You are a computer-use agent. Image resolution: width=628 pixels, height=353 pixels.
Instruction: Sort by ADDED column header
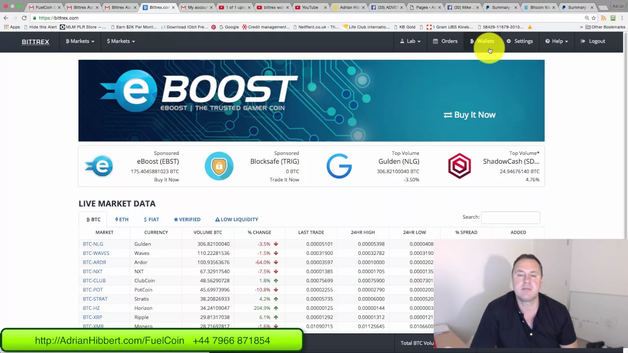(518, 232)
